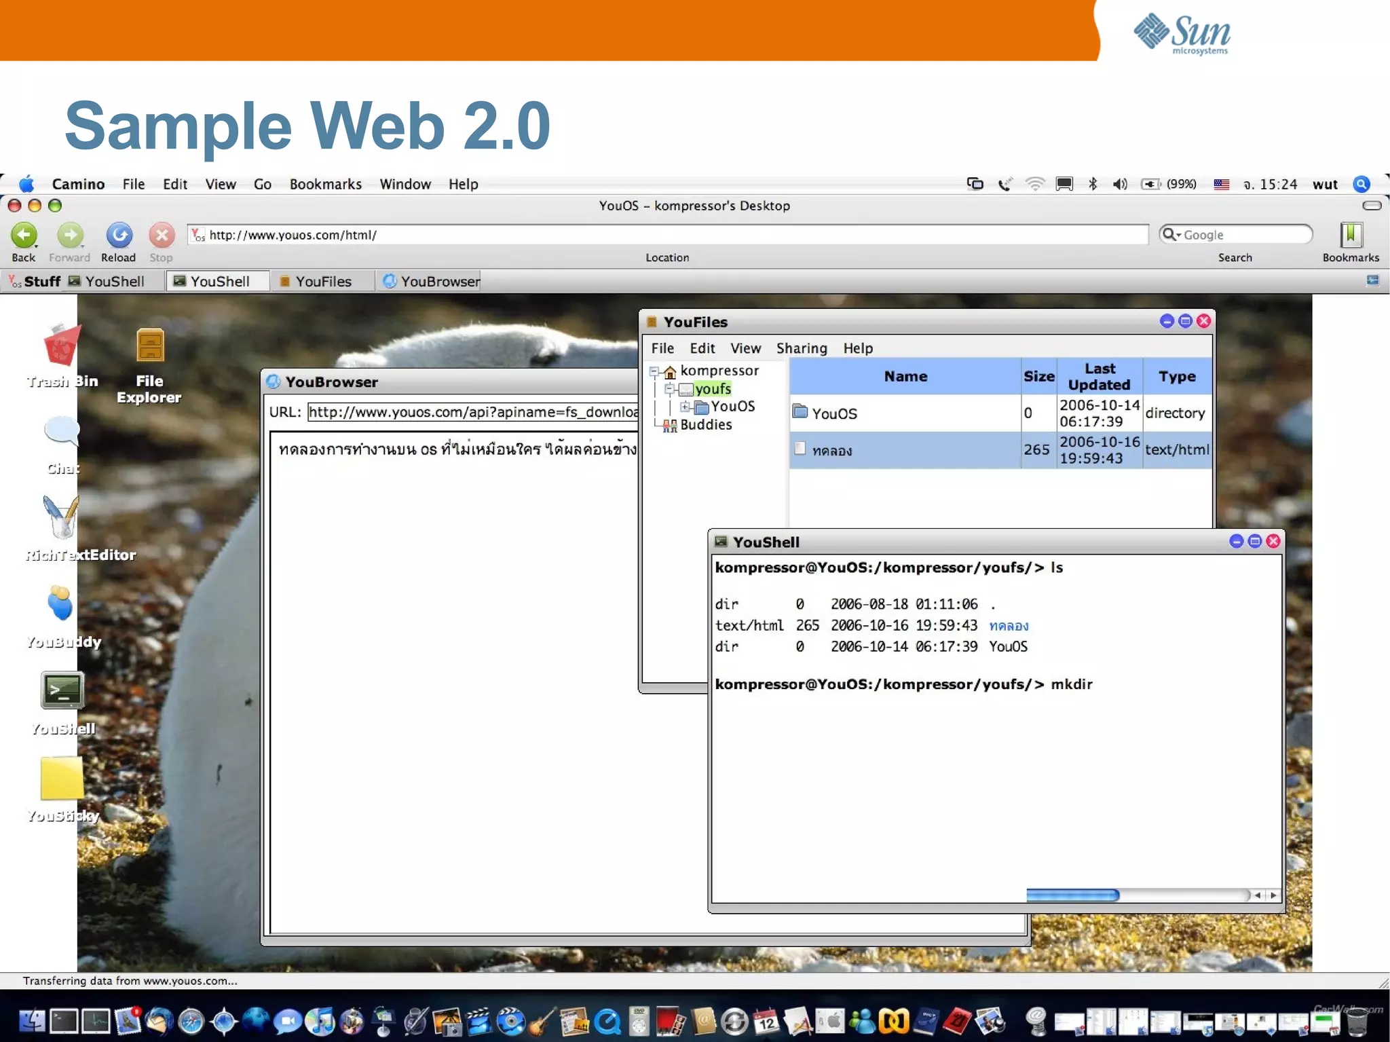Image resolution: width=1390 pixels, height=1042 pixels.
Task: Click the battery status icon
Action: pyautogui.click(x=1150, y=184)
